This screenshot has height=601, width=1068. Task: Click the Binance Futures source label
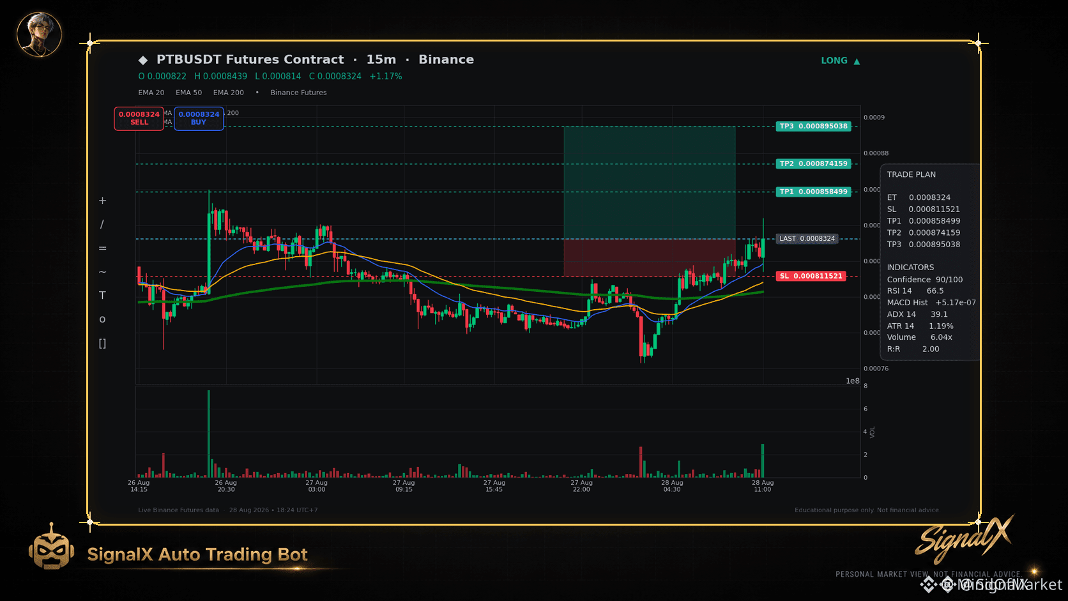click(298, 93)
